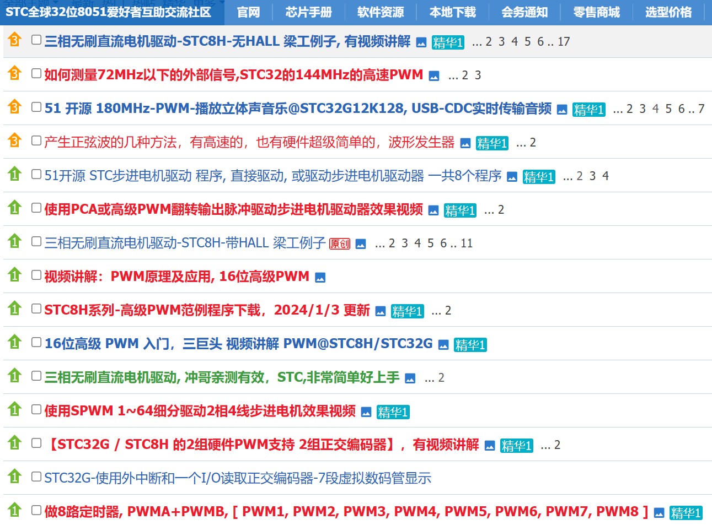
Task: Open thread STC8H系列-高级PWM范例程序下载
Action: (x=207, y=310)
